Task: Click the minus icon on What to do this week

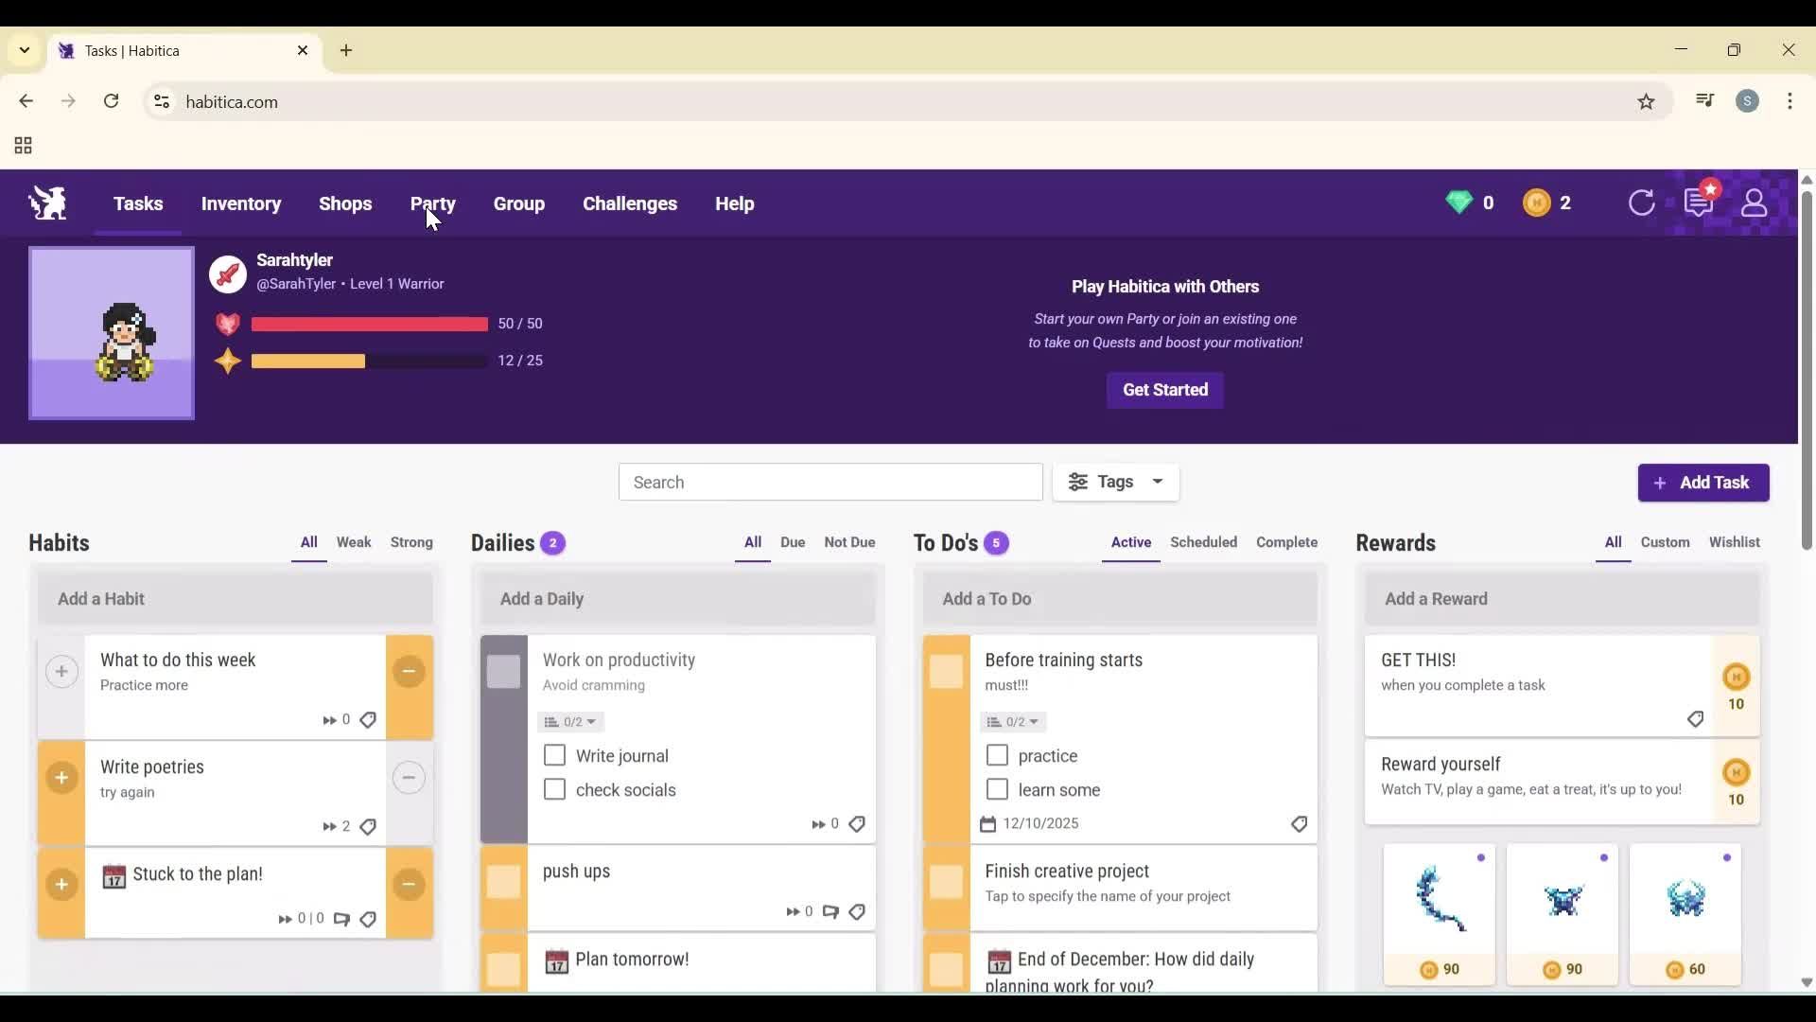Action: pyautogui.click(x=409, y=672)
